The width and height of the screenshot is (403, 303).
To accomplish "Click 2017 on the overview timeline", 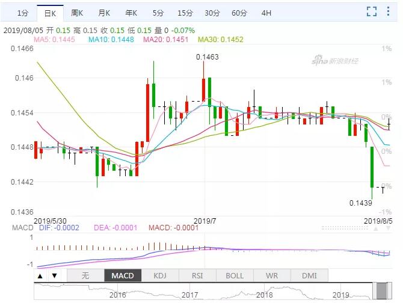I will tap(189, 295).
